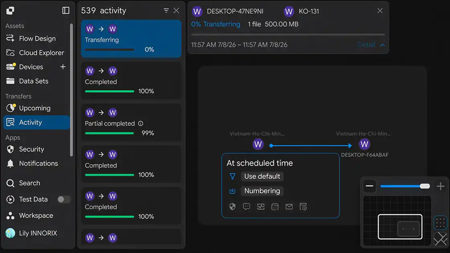Click the scheduled window icon in flow card
The image size is (450, 253).
(303, 206)
